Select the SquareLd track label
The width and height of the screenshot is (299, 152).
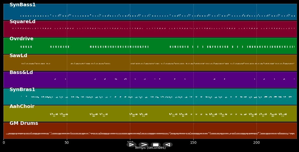(x=23, y=21)
